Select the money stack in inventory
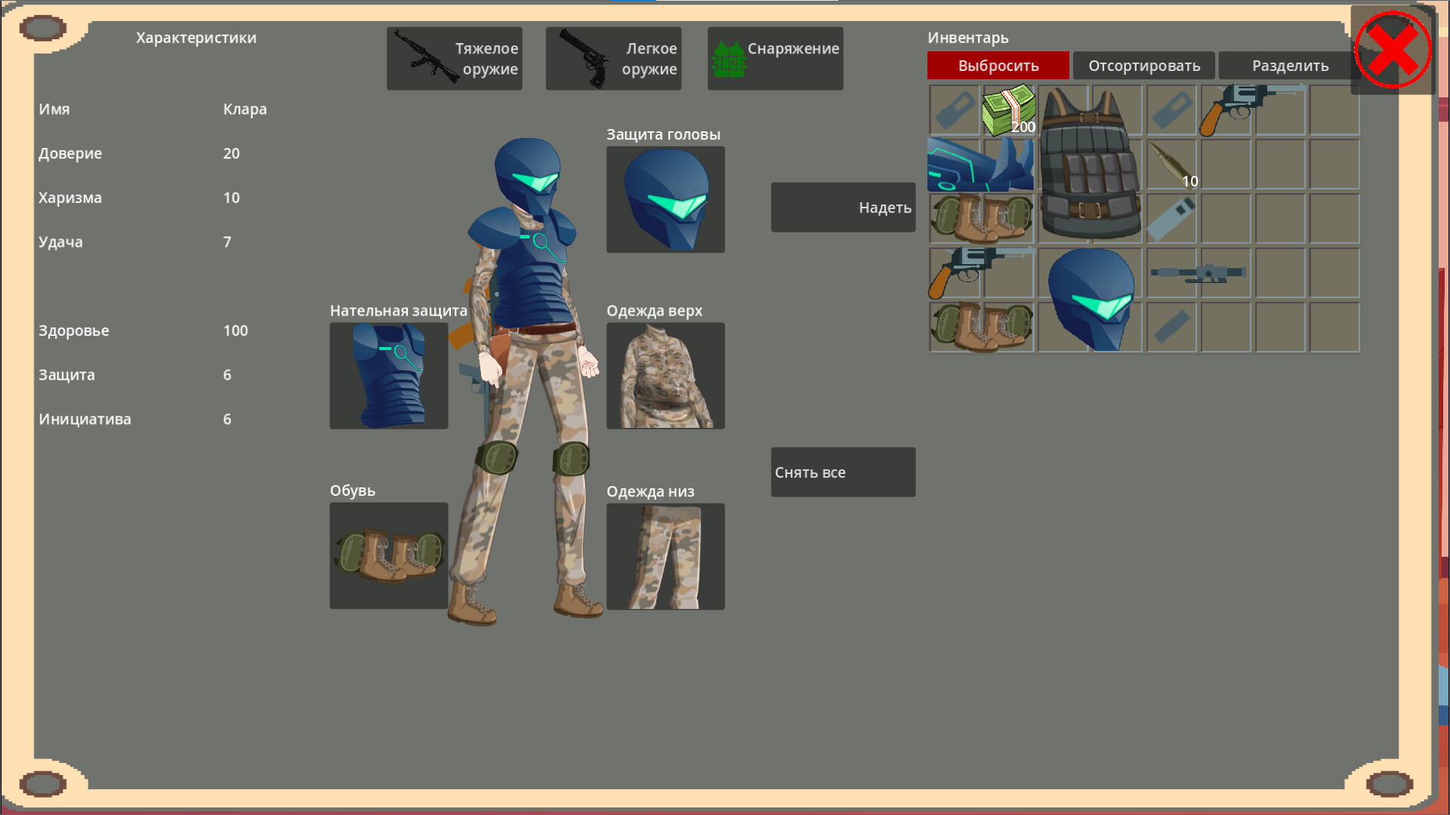This screenshot has width=1450, height=815. coord(1008,110)
